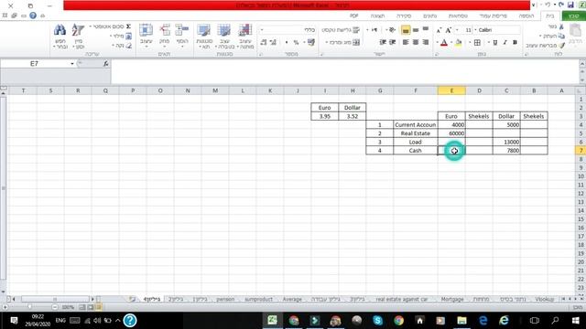
Task: Click the Borders grid icon
Action: coord(477,43)
